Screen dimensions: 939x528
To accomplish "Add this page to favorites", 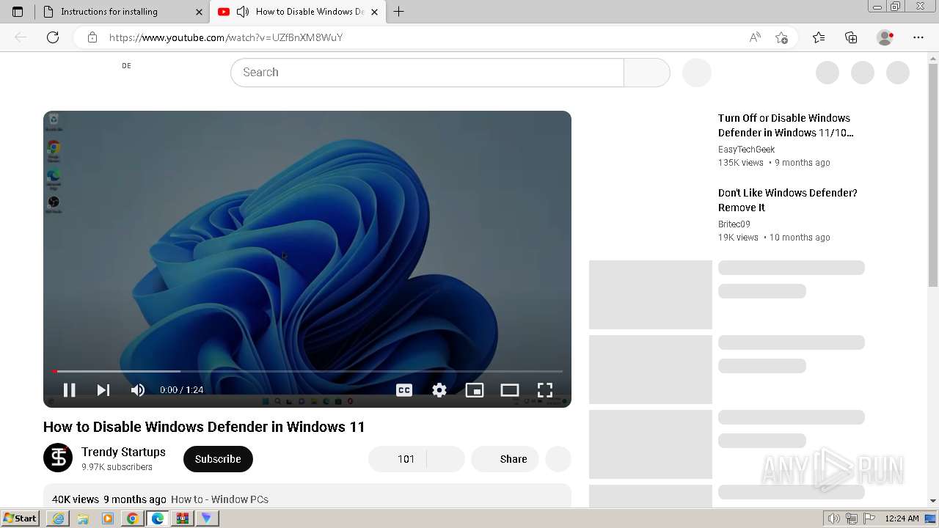I will tap(781, 37).
